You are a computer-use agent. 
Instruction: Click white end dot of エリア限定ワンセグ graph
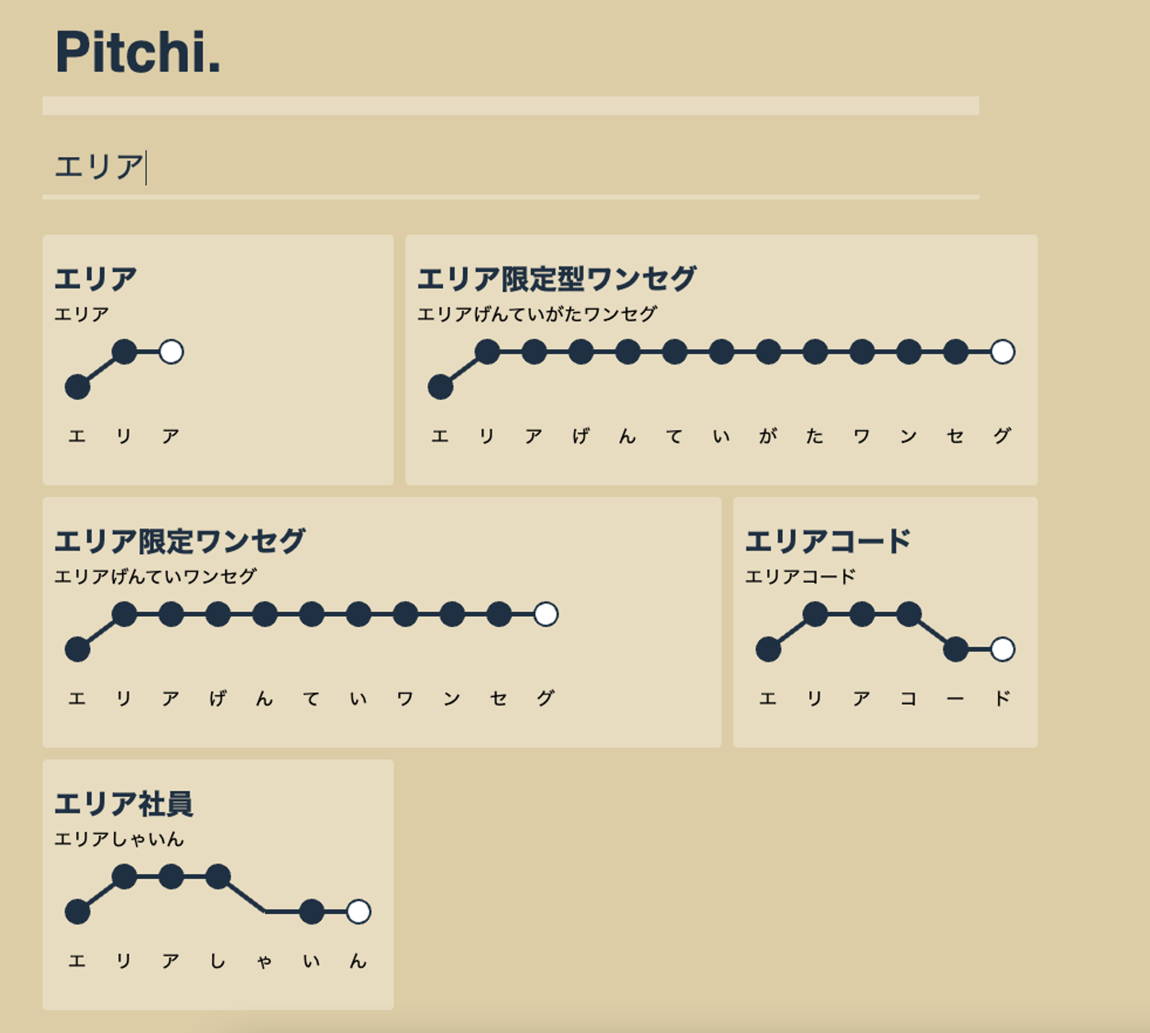[x=546, y=615]
